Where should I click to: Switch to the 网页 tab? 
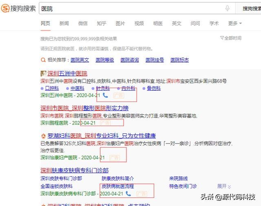pyautogui.click(x=45, y=23)
